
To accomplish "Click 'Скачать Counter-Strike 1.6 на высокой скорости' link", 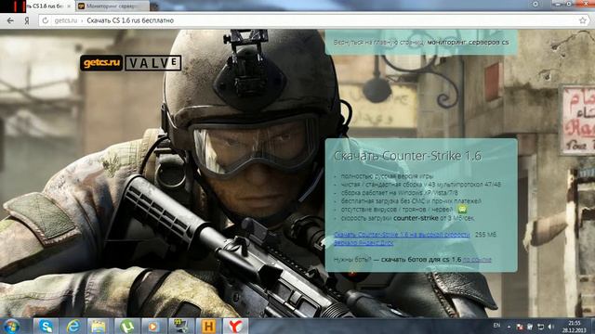I will pos(402,235).
